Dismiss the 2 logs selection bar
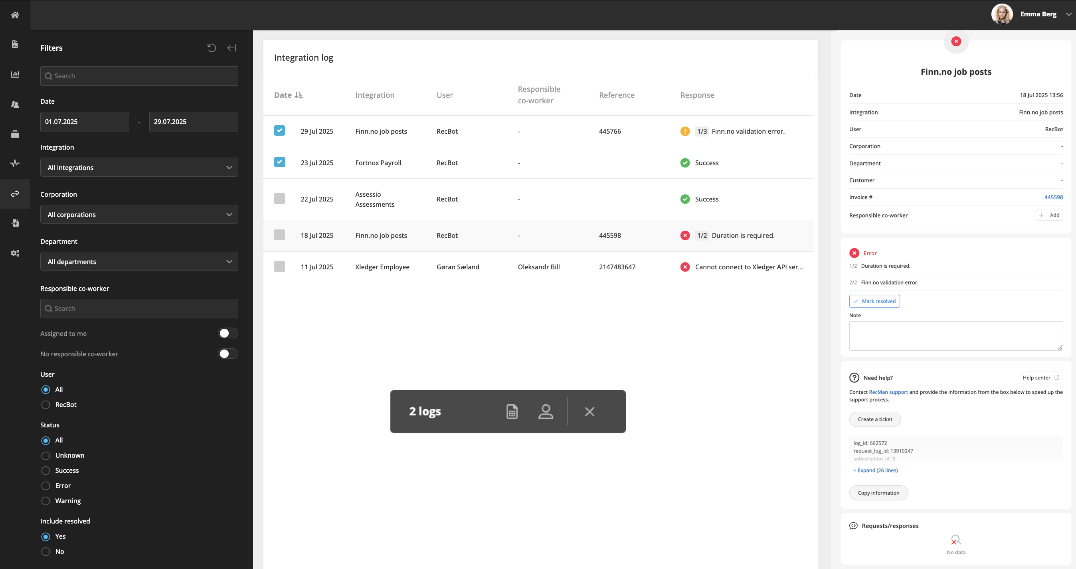Image resolution: width=1076 pixels, height=569 pixels. tap(589, 412)
